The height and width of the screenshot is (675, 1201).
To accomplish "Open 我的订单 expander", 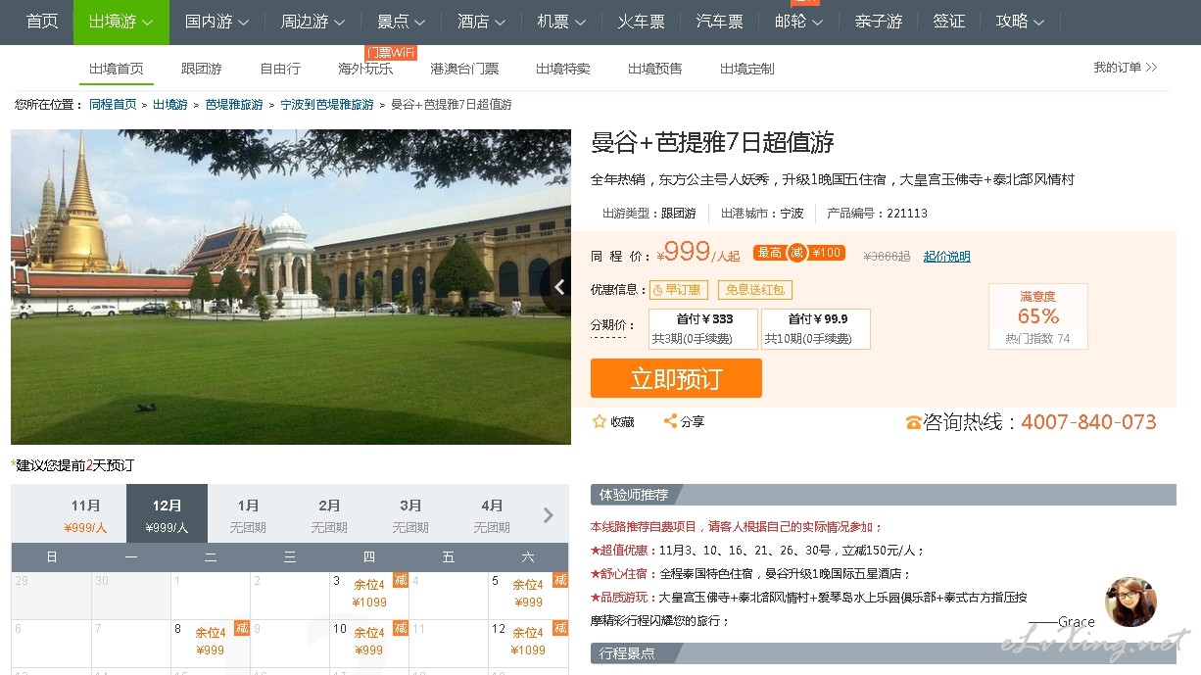I will pyautogui.click(x=1126, y=68).
